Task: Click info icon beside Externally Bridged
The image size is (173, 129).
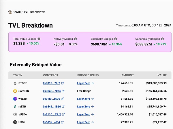Action: (x=116, y=39)
